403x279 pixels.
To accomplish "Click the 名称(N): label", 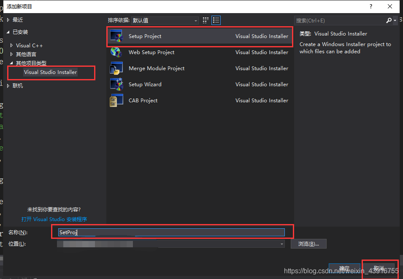I will point(18,232).
